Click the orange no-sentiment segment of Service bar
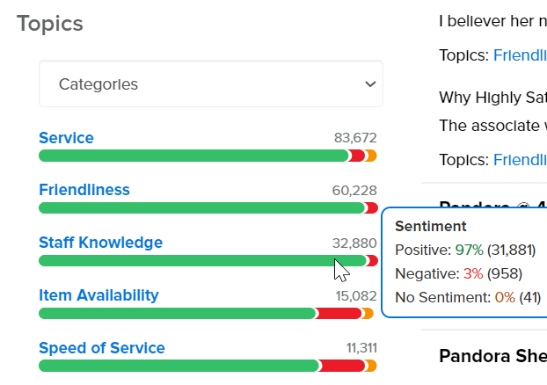The height and width of the screenshot is (385, 547). click(371, 156)
